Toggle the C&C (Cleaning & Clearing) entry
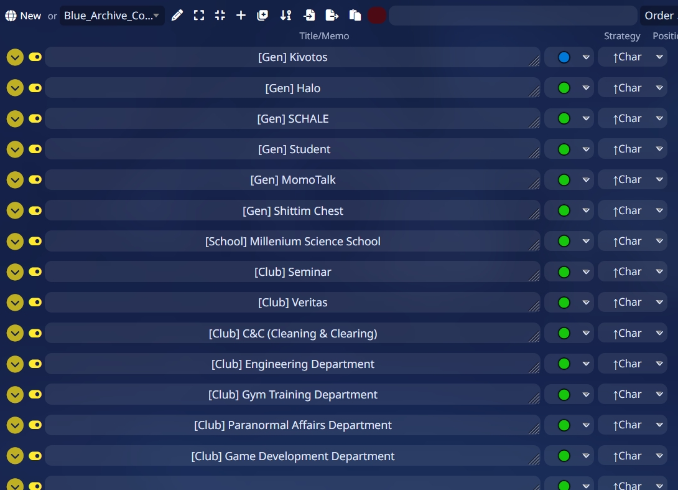Screen dimensions: 678x490 [x=35, y=333]
